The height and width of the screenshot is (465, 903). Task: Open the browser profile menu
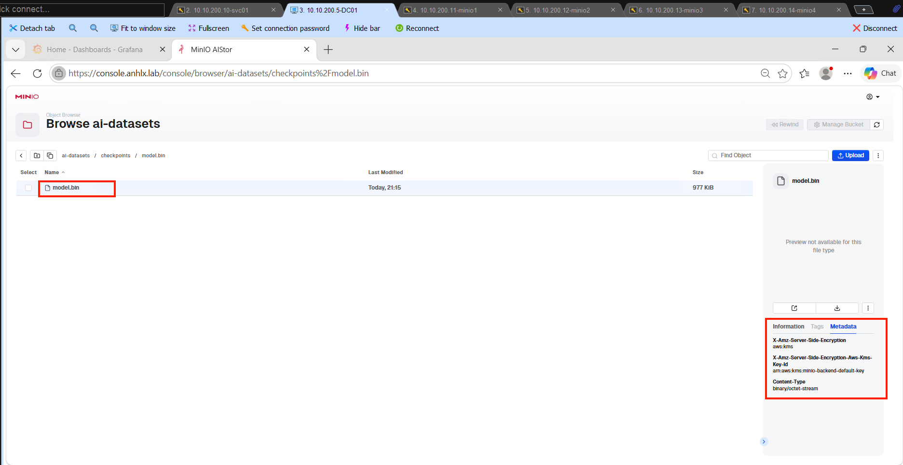[x=826, y=73]
